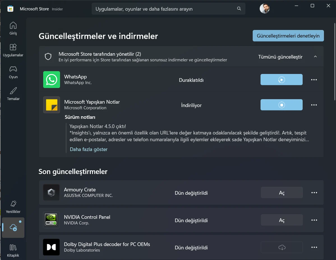Click the vertical scrollbar on the right
Image resolution: width=336 pixels, height=260 pixels.
[335, 62]
